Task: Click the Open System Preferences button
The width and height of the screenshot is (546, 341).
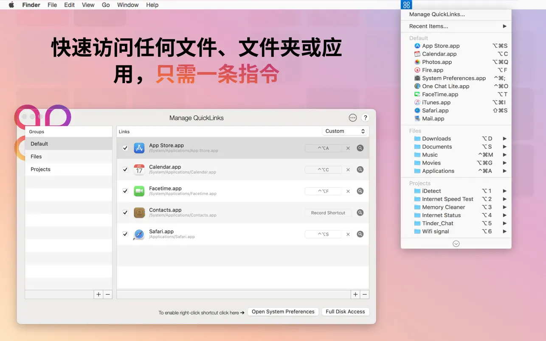Action: pyautogui.click(x=283, y=311)
